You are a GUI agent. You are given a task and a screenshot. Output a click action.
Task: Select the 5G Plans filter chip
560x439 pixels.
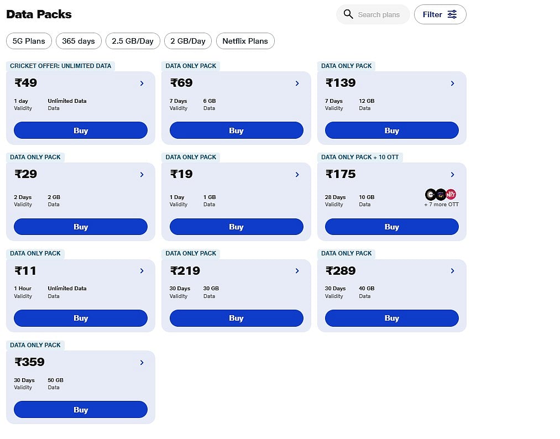coord(29,41)
